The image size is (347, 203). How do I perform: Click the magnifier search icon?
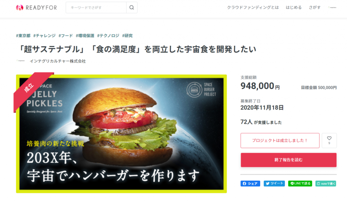(132, 7)
